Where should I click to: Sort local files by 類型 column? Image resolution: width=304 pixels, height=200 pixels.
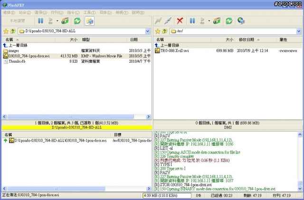pyautogui.click(x=103, y=40)
